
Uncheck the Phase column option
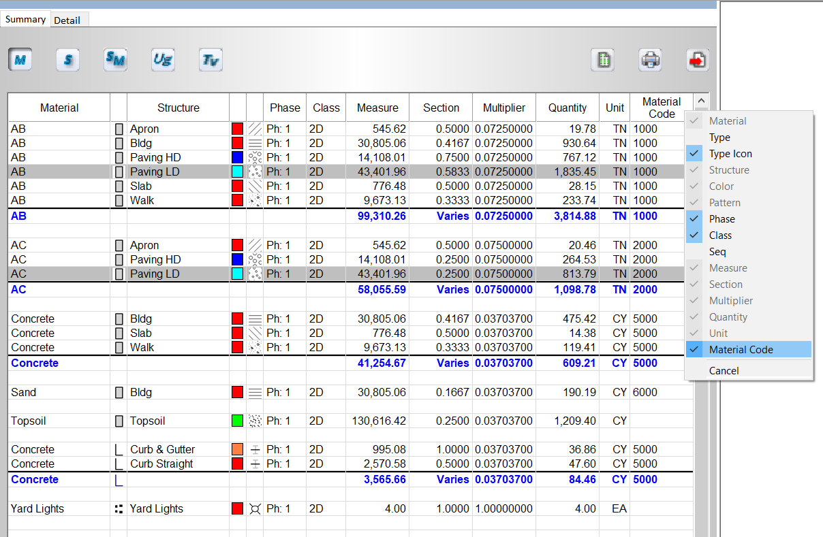pyautogui.click(x=721, y=219)
